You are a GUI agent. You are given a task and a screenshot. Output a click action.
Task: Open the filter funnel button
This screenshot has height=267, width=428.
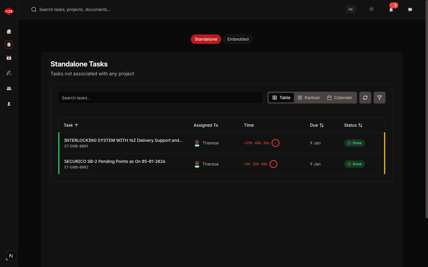tap(380, 98)
